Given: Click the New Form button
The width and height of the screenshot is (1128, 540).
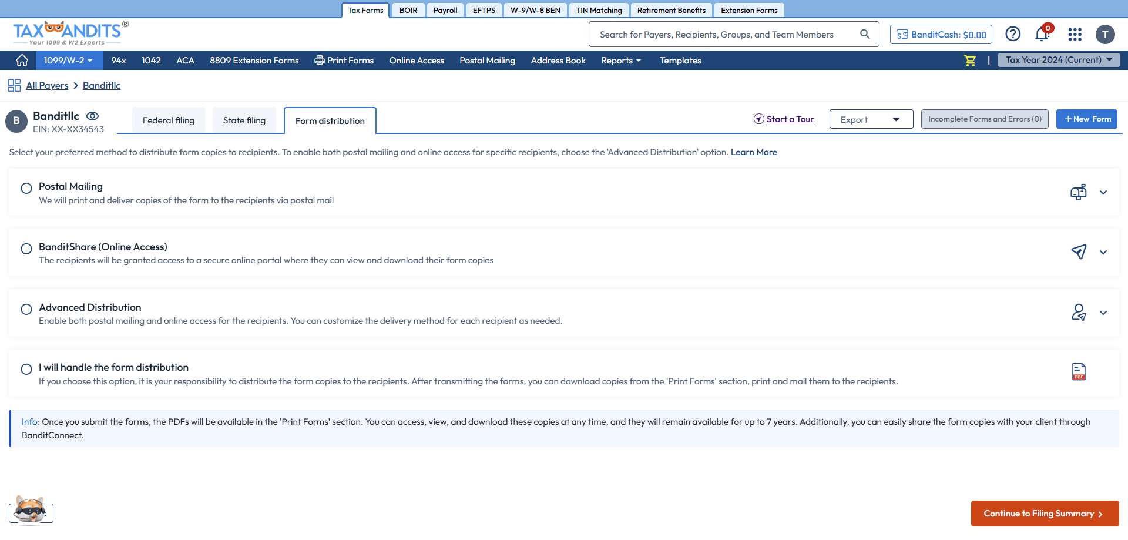Looking at the screenshot, I should tap(1087, 119).
